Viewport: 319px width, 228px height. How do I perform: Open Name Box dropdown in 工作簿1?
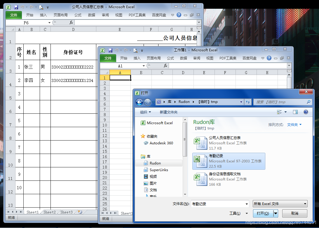pos(144,66)
